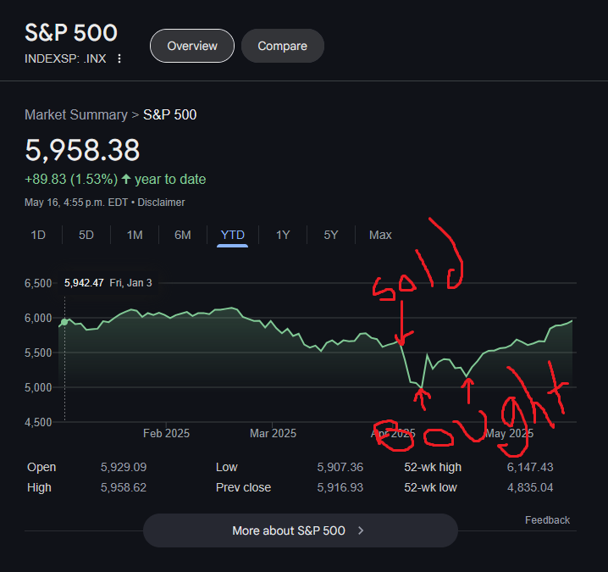The height and width of the screenshot is (572, 608).
Task: Switch chart to 1D range
Action: click(x=38, y=235)
